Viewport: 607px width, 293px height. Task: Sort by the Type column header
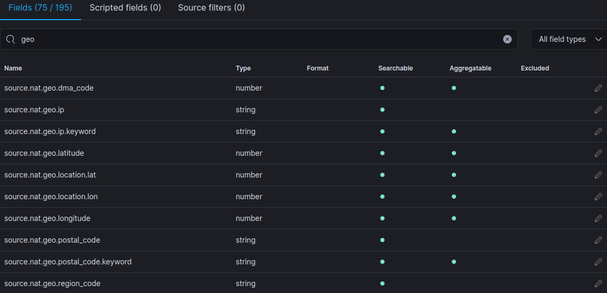coord(243,68)
